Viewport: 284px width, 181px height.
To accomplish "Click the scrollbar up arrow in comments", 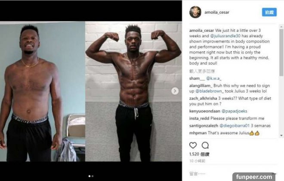I will pos(281,27).
